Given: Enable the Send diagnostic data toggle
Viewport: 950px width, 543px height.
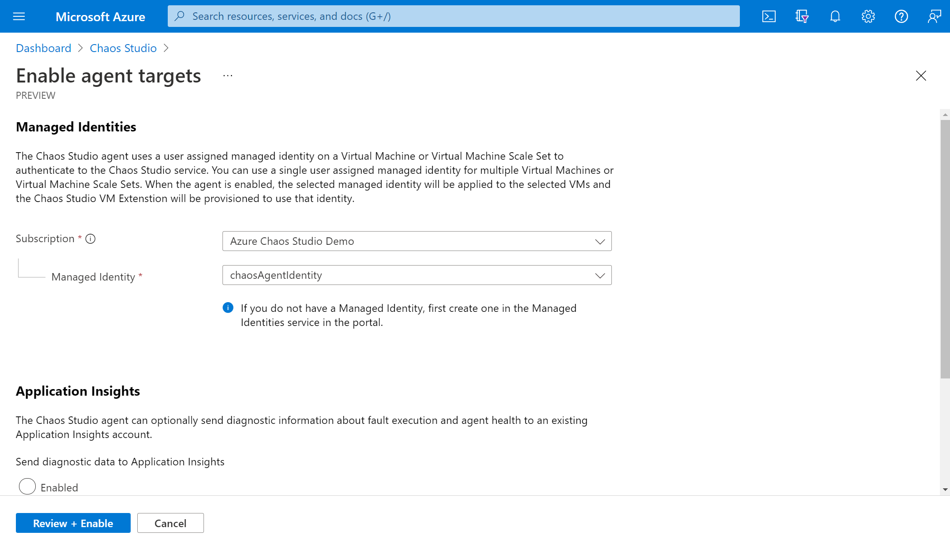Looking at the screenshot, I should pos(27,487).
